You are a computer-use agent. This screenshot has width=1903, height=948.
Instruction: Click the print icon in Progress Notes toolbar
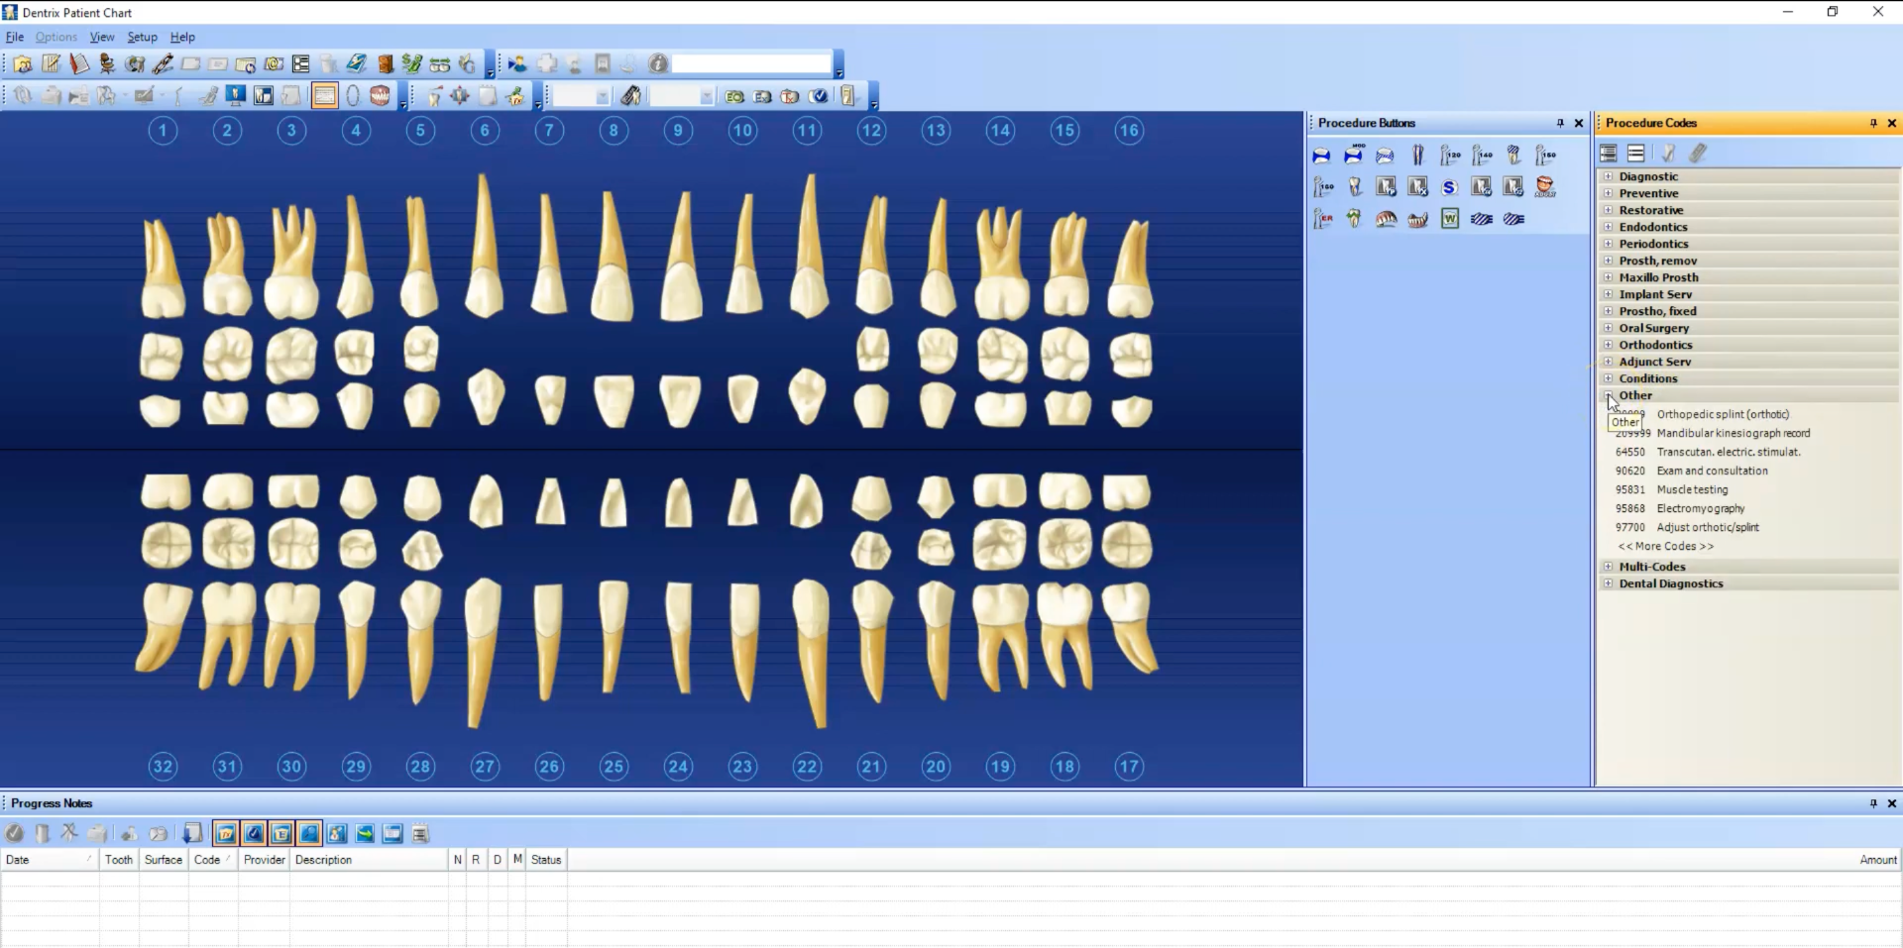[x=96, y=834]
